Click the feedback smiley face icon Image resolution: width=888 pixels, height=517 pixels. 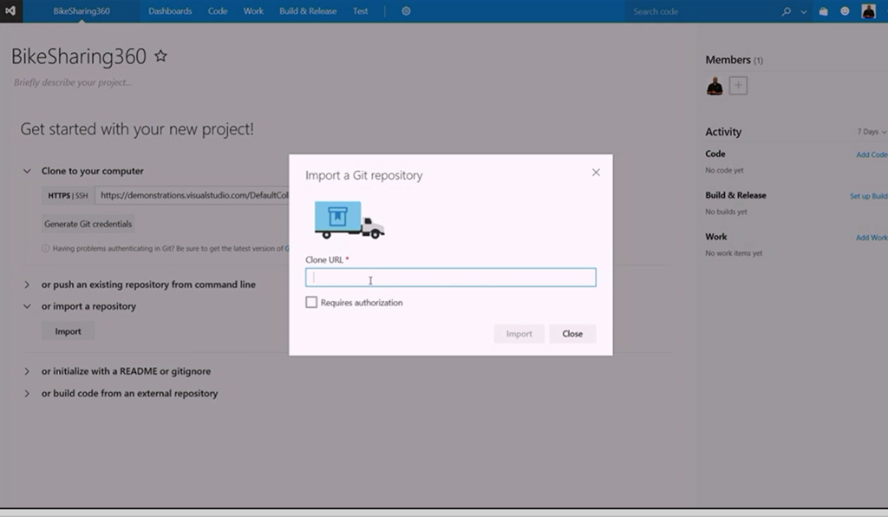click(845, 11)
